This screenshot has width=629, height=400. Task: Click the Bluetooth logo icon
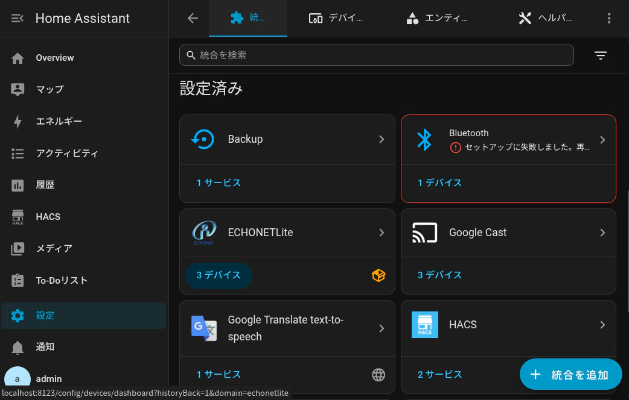point(424,140)
